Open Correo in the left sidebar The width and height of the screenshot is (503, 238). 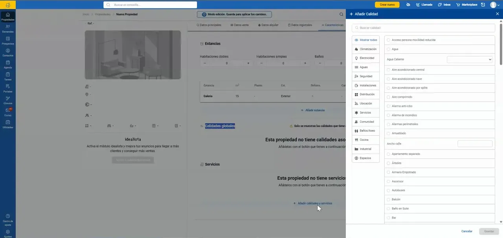pyautogui.click(x=8, y=113)
